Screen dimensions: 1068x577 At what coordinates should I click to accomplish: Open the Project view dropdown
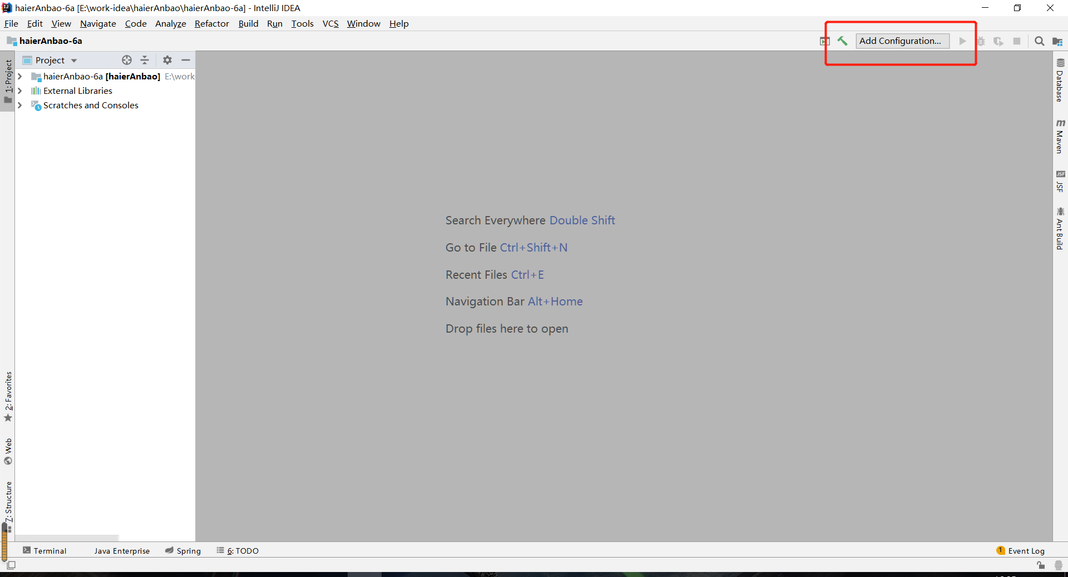[x=75, y=60]
